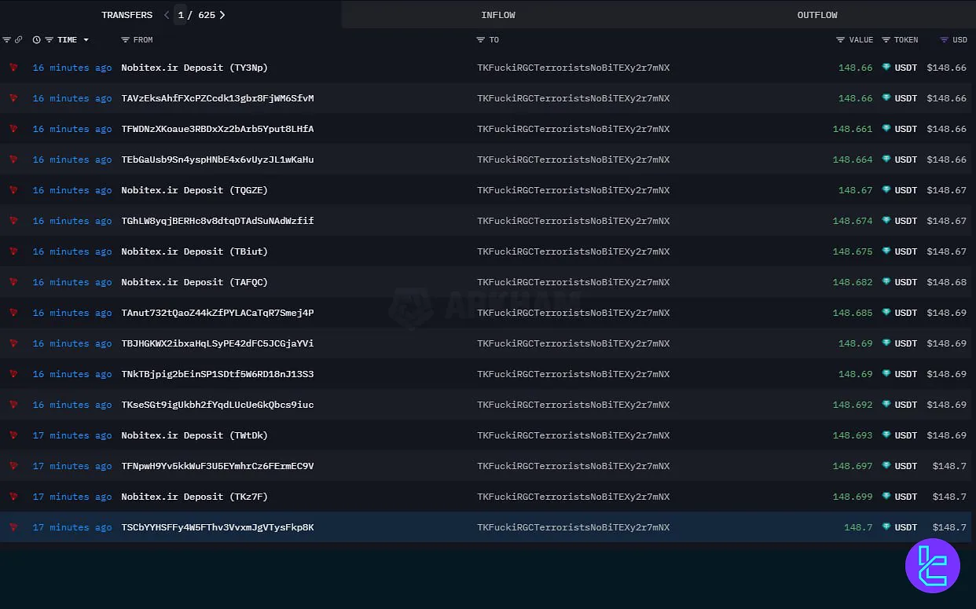Open sender address starting with TAVzEks
This screenshot has height=609, width=976.
point(217,98)
